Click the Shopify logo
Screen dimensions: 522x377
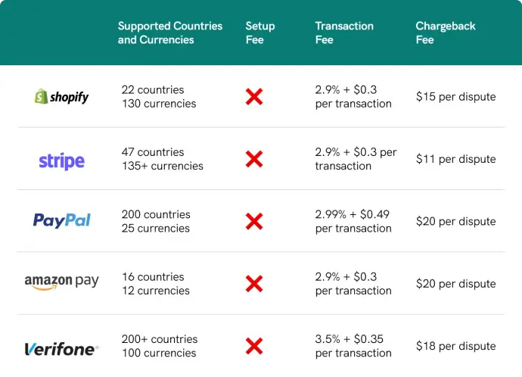[61, 97]
